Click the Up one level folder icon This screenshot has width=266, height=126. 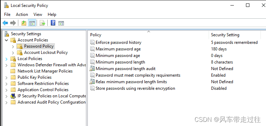24,23
